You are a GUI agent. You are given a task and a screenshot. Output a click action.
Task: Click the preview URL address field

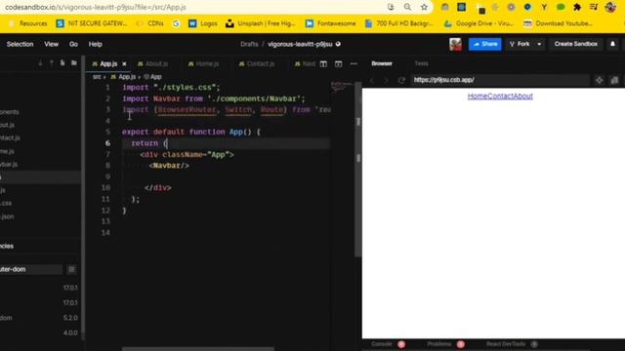(500, 80)
